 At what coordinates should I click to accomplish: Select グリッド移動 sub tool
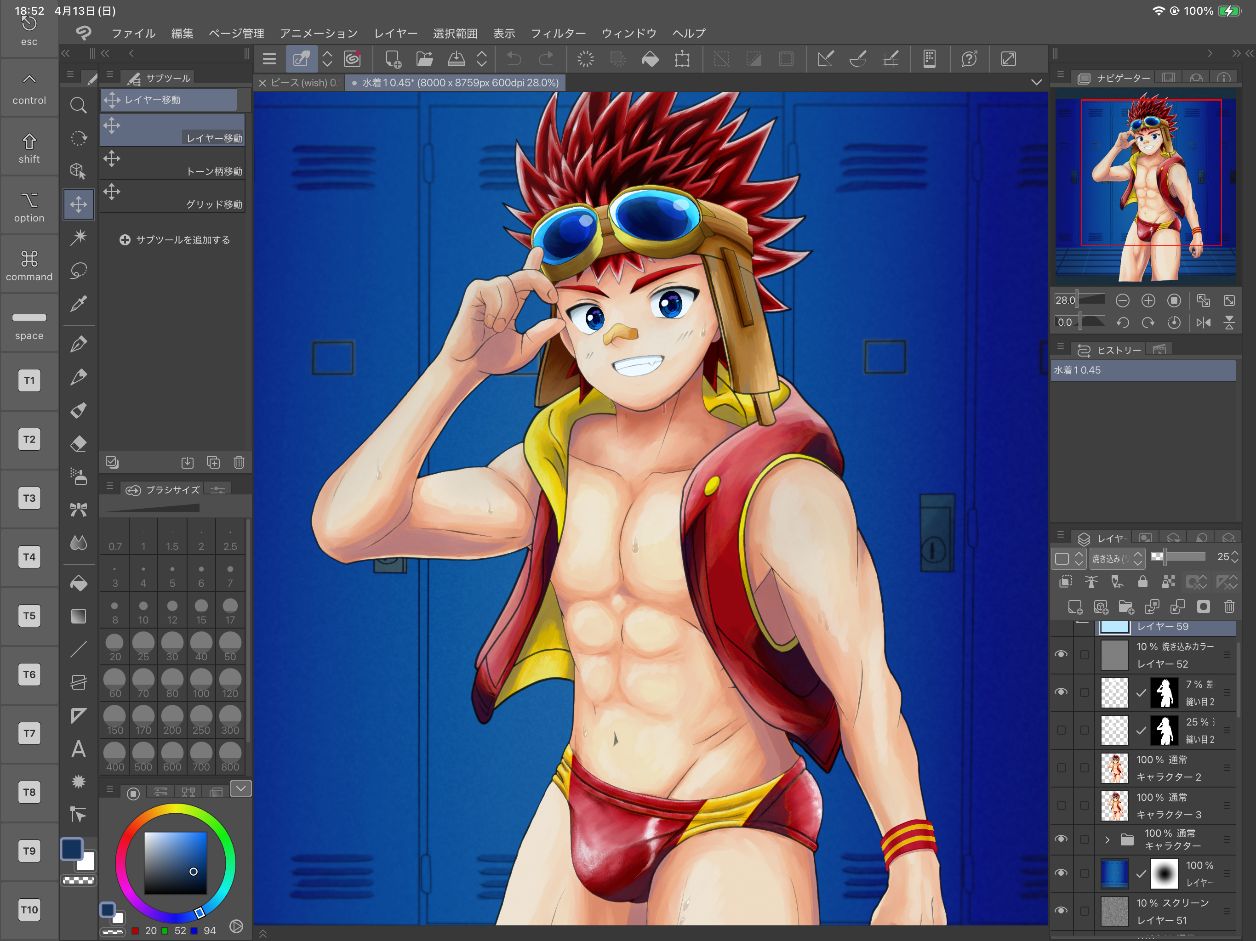tap(172, 197)
